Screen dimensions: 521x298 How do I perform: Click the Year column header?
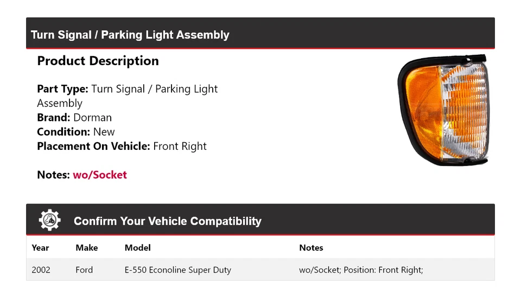point(40,248)
